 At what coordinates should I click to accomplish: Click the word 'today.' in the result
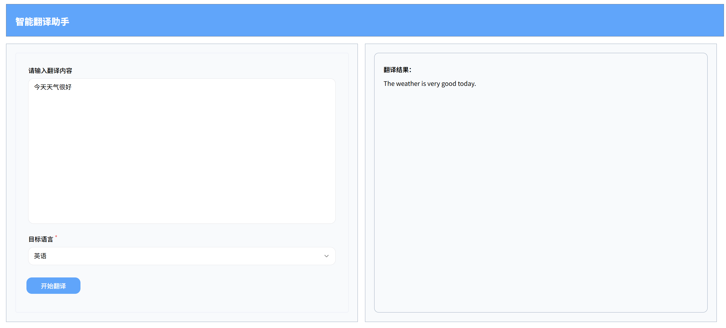466,84
